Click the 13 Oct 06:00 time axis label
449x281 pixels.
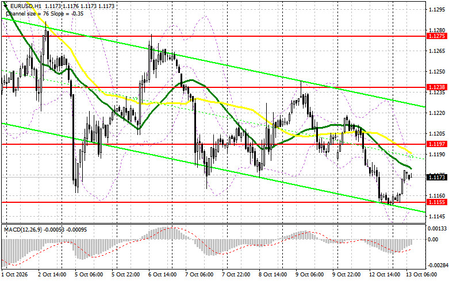(421, 275)
